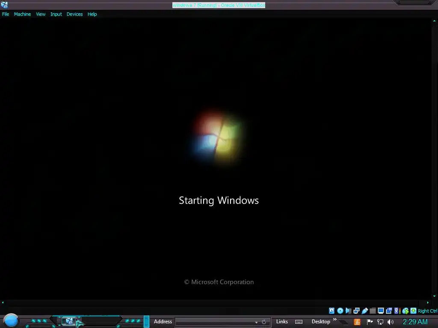Click the optical disc status icon
Image resolution: width=438 pixels, height=328 pixels.
click(340, 311)
